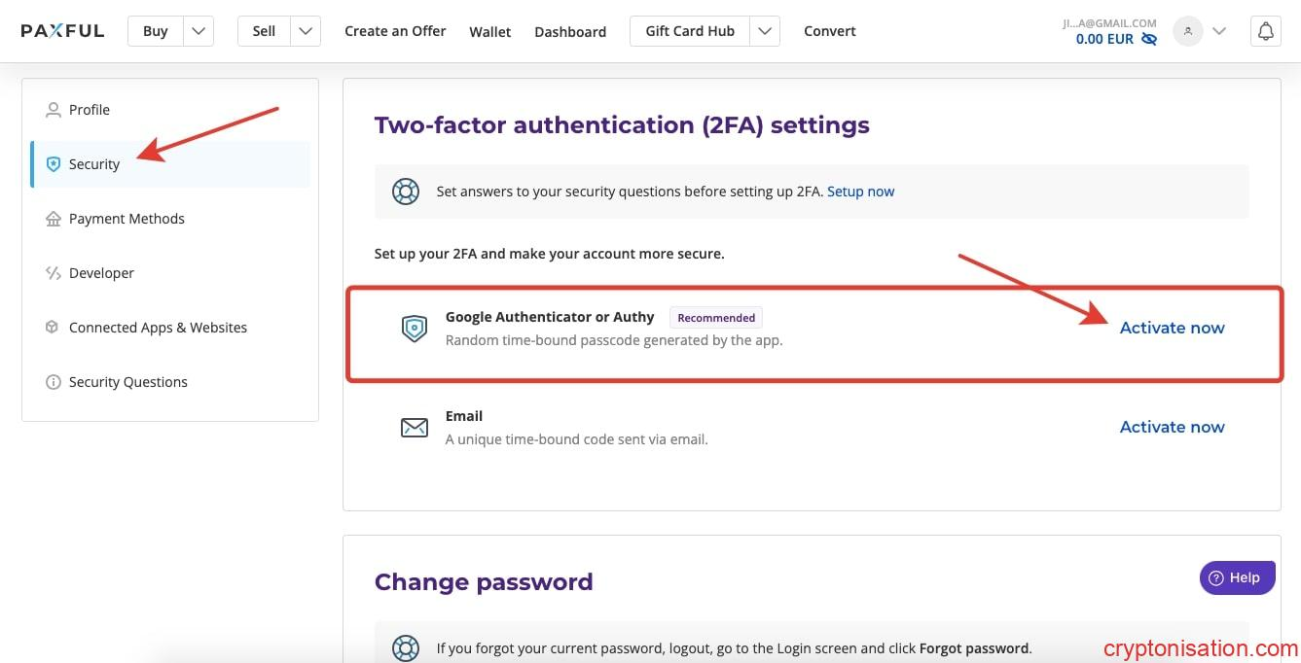Click the Email envelope icon
The image size is (1301, 663).
[415, 428]
